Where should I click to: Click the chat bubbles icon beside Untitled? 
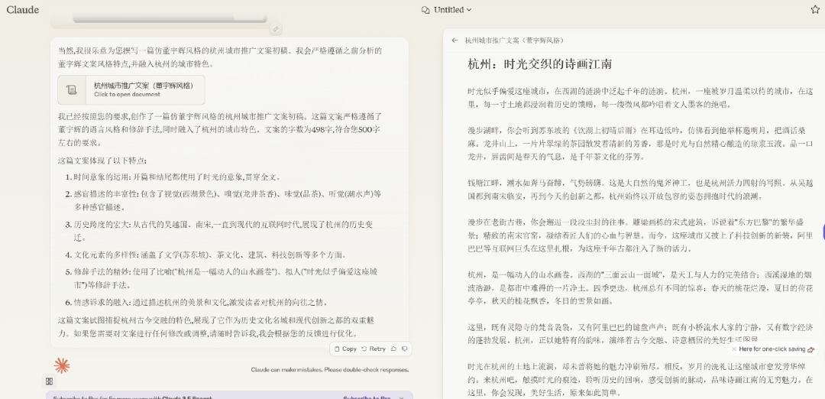(425, 9)
